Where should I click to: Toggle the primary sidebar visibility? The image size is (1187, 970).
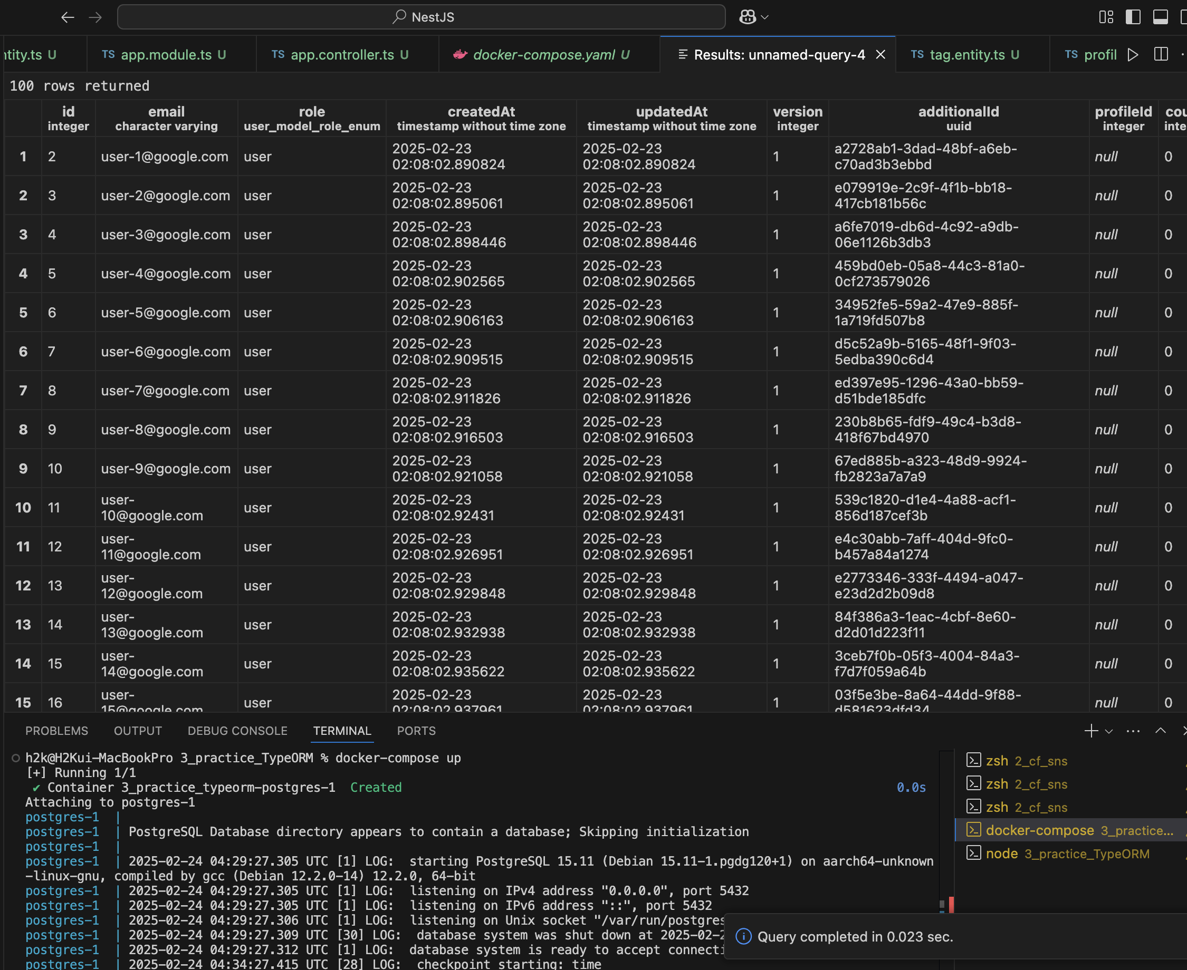(x=1133, y=17)
